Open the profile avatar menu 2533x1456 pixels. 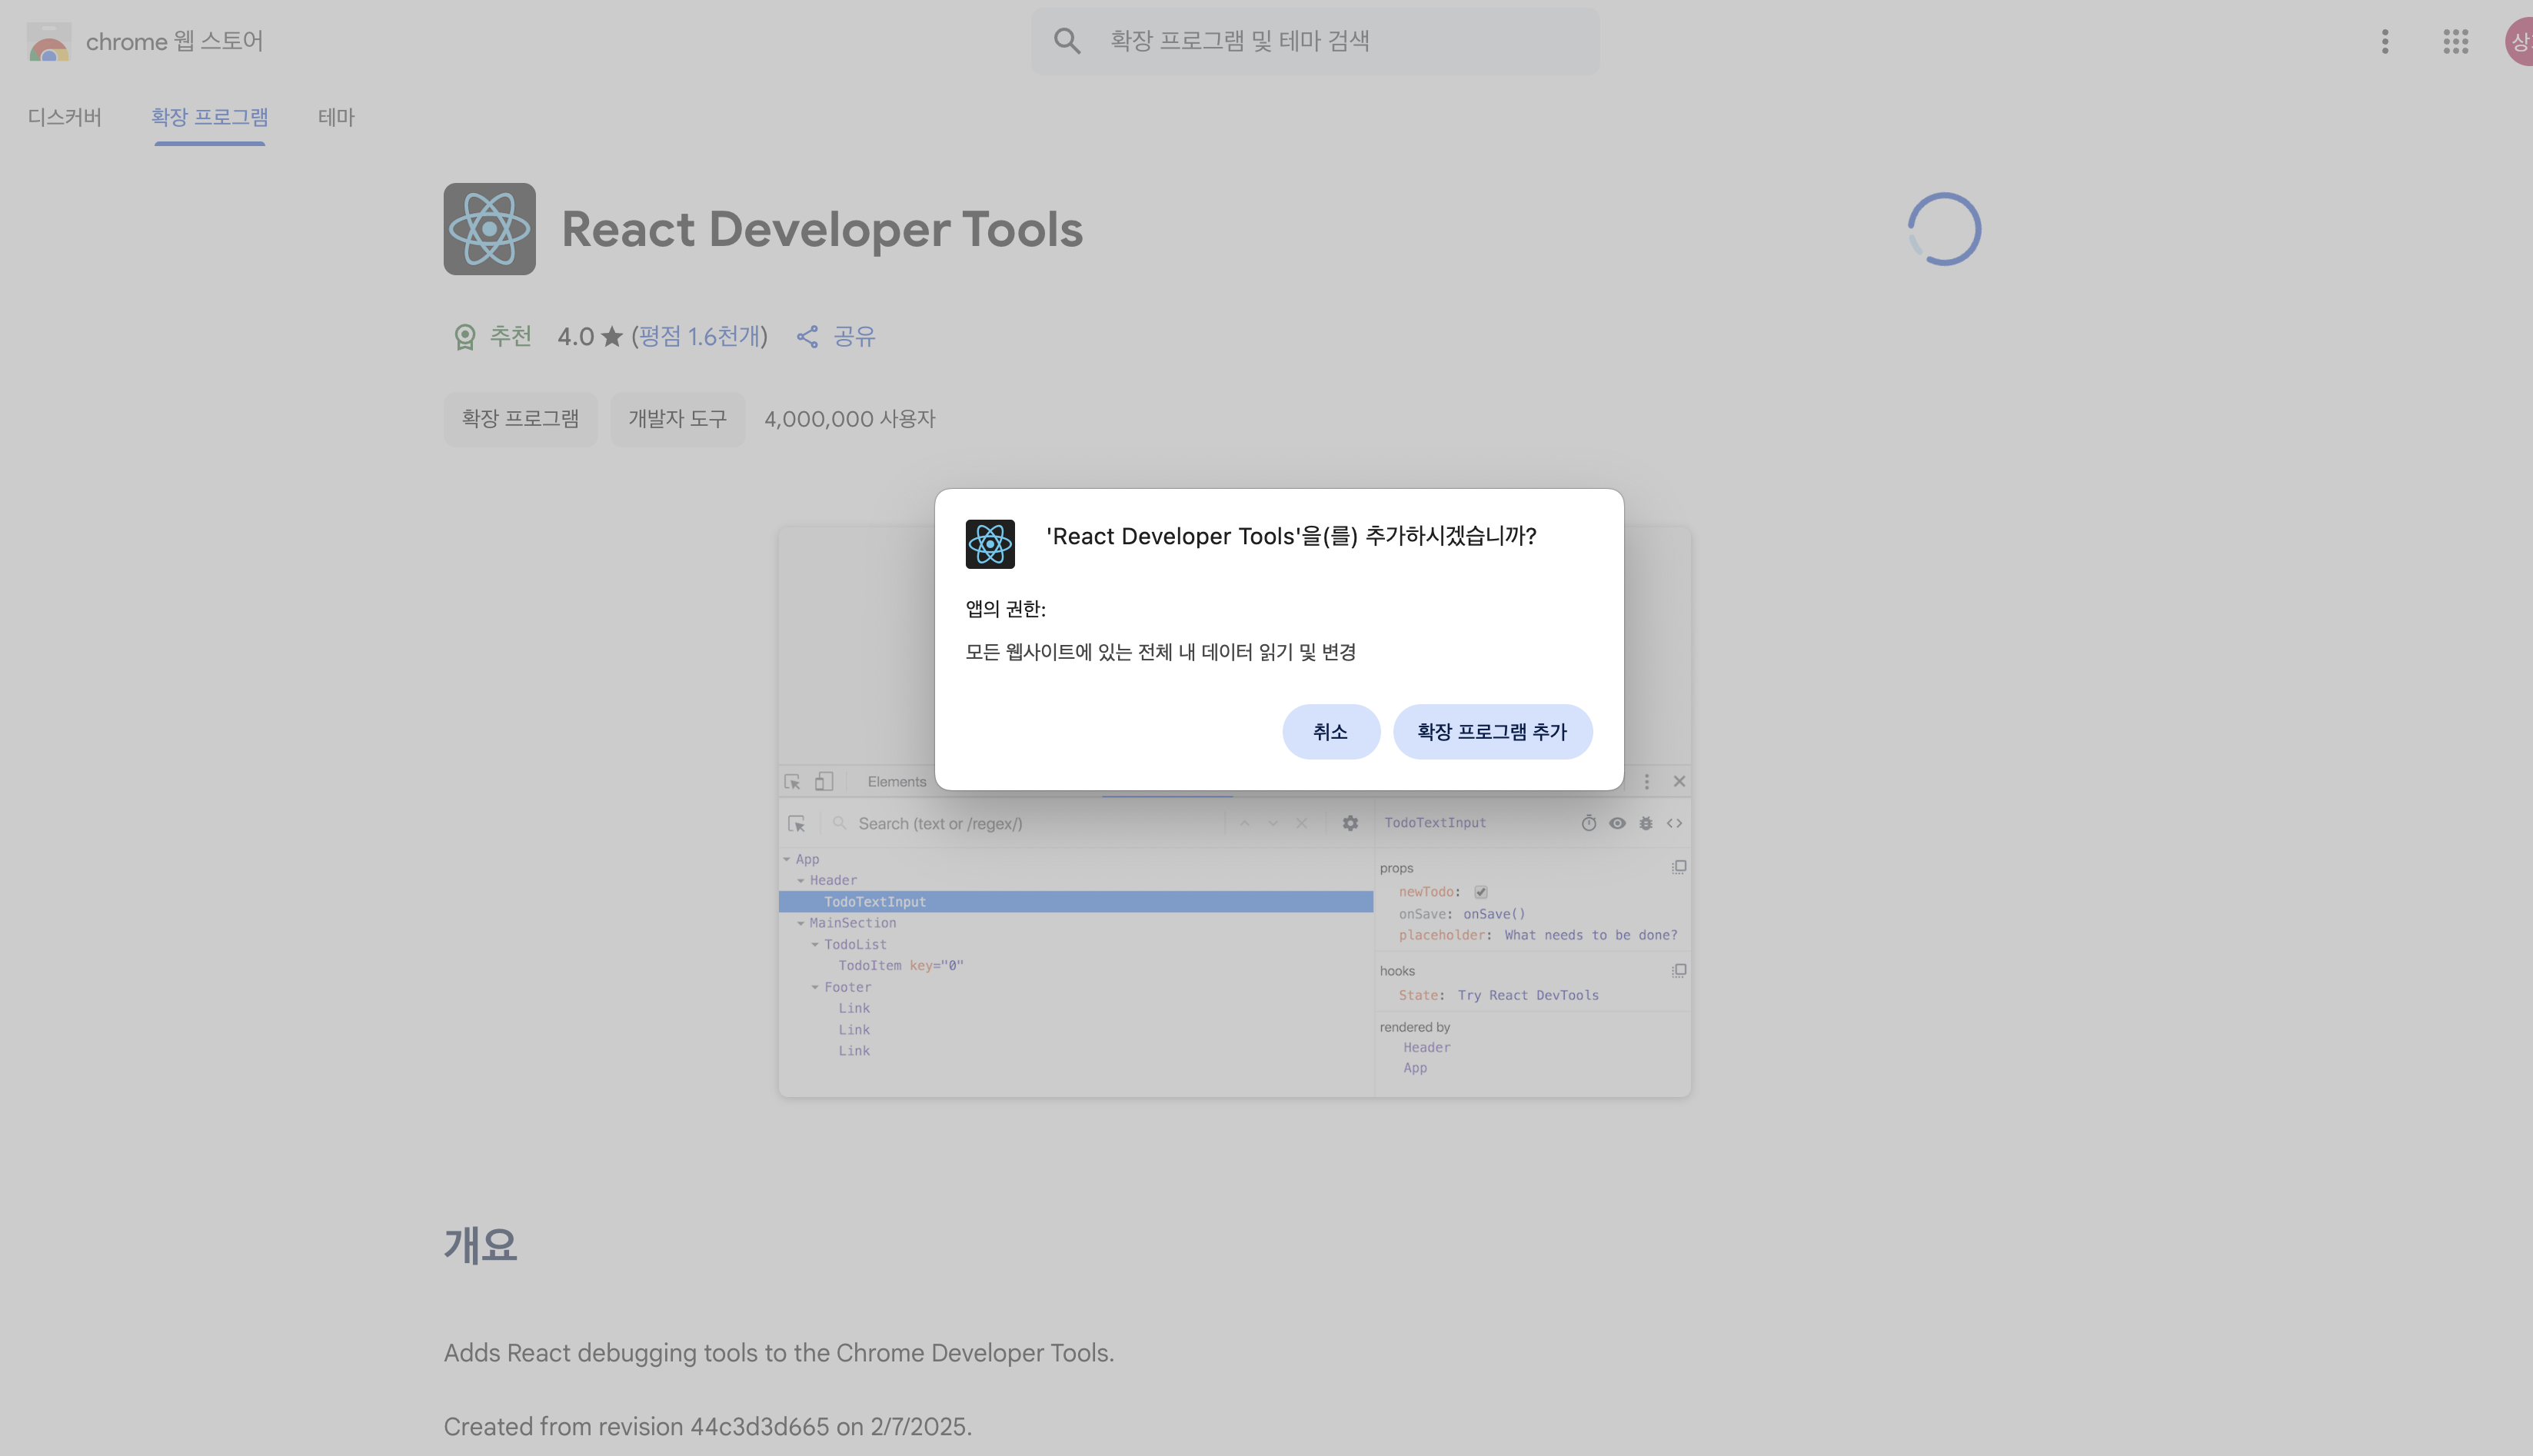[2519, 41]
